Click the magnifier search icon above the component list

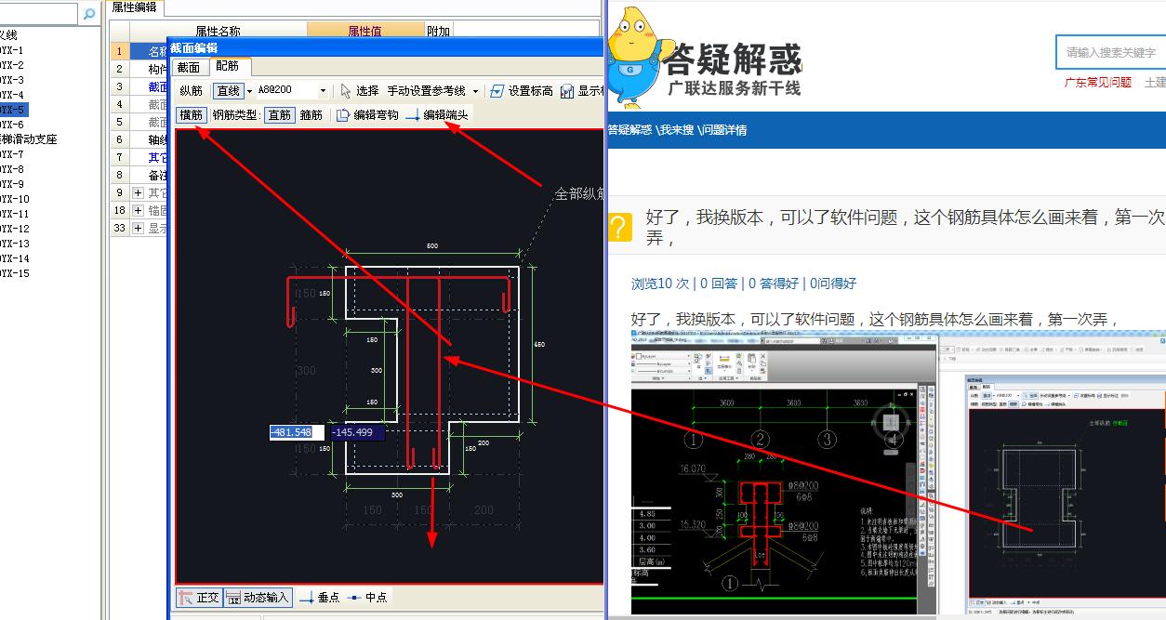[89, 14]
